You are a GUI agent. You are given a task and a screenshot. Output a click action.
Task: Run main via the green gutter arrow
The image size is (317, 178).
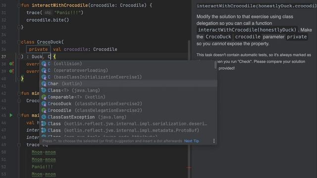[x=11, y=115]
